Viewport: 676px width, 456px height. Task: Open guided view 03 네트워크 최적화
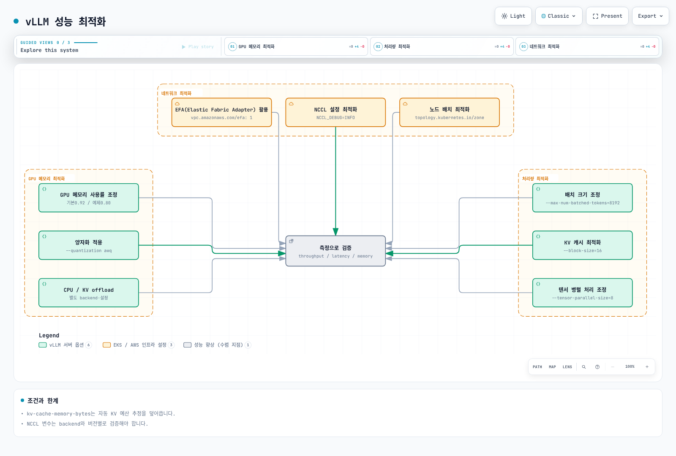587,46
